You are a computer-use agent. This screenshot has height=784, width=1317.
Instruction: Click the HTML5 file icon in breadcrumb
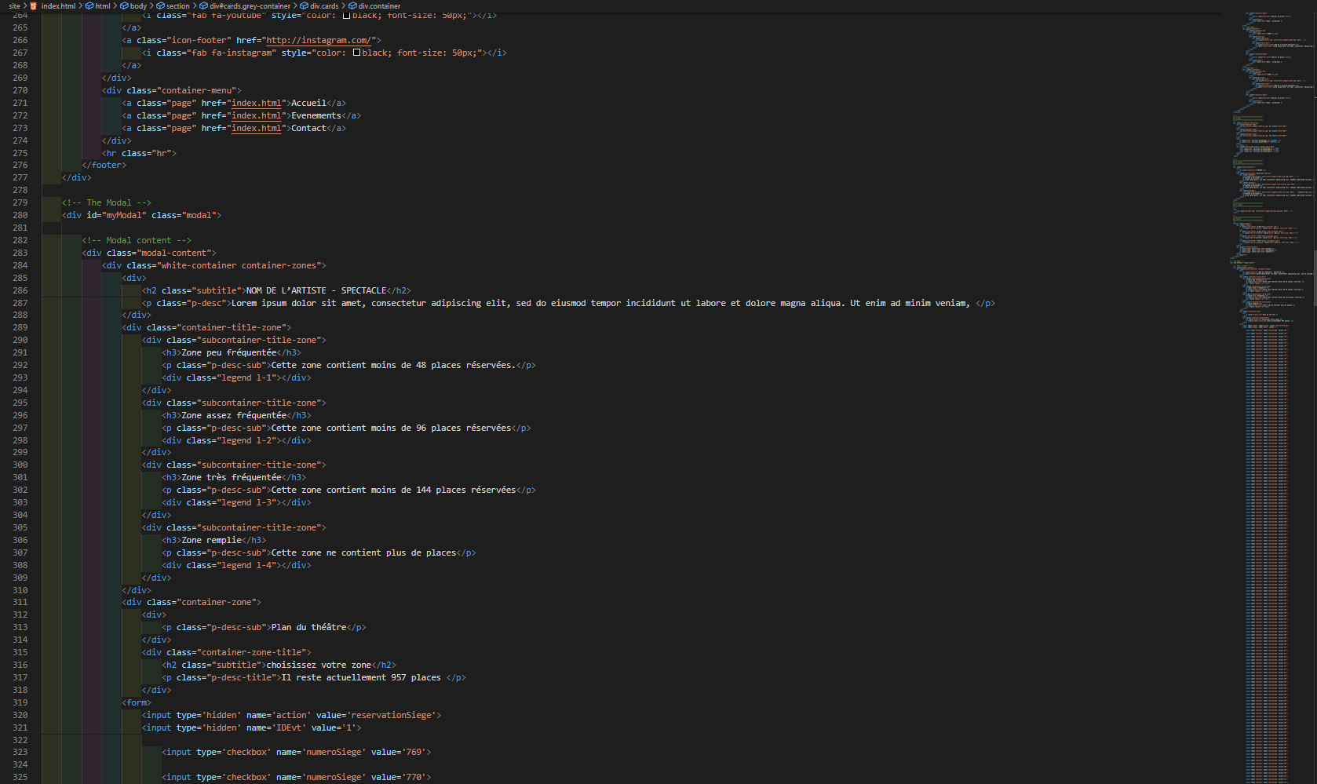point(34,5)
